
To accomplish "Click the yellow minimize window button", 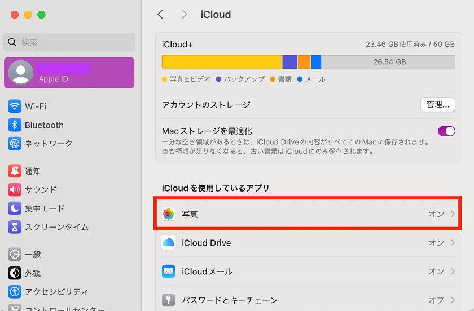I will (28, 15).
